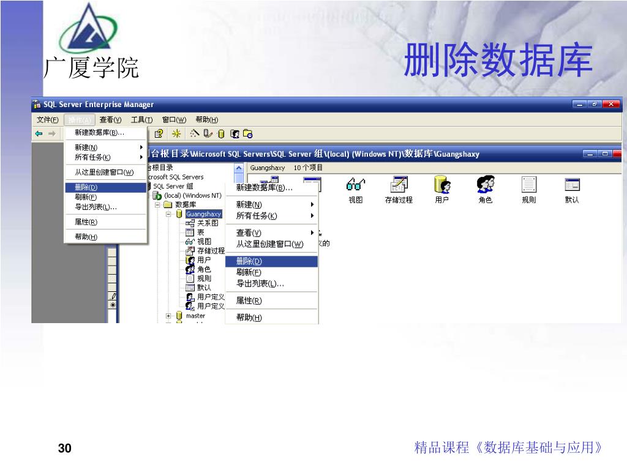Open the 角色 icon in right pane
The image size is (627, 470).
click(486, 190)
